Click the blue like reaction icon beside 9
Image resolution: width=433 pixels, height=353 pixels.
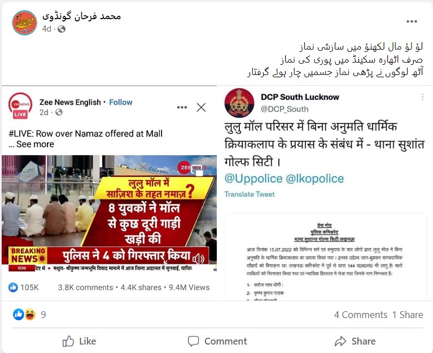point(19,315)
